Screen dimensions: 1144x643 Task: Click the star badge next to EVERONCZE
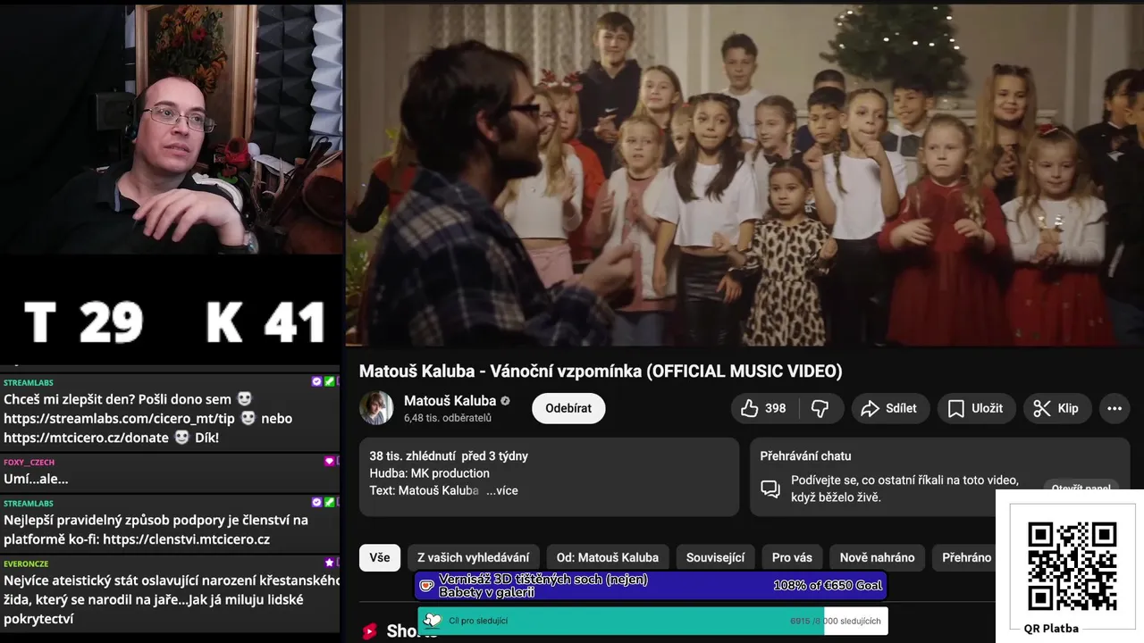click(329, 564)
